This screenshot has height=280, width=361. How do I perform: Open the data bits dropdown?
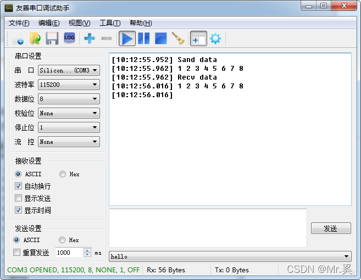tap(69, 99)
